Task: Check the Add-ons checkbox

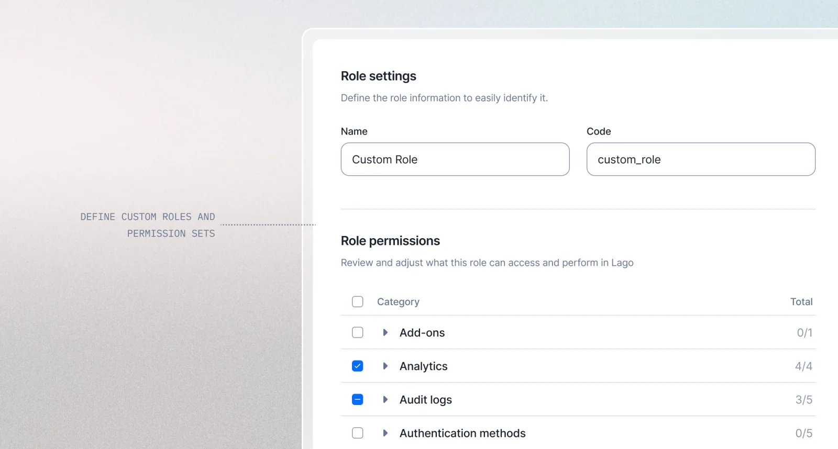Action: coord(358,332)
